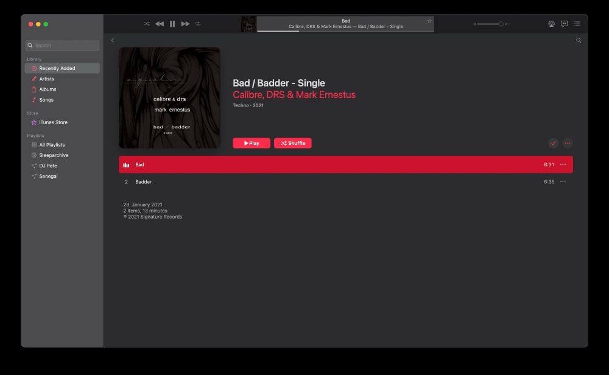Click the 6:35 duration of Badder
This screenshot has width=609, height=375.
(549, 181)
